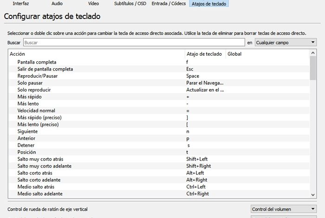This screenshot has width=325, height=218.
Task: Click the Global column header
Action: (x=267, y=54)
